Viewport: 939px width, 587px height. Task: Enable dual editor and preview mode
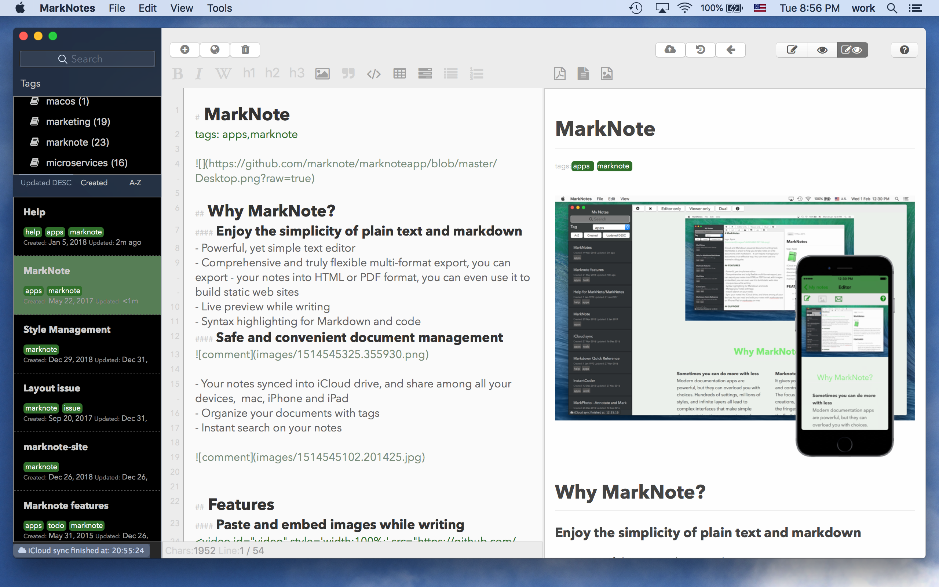(852, 50)
